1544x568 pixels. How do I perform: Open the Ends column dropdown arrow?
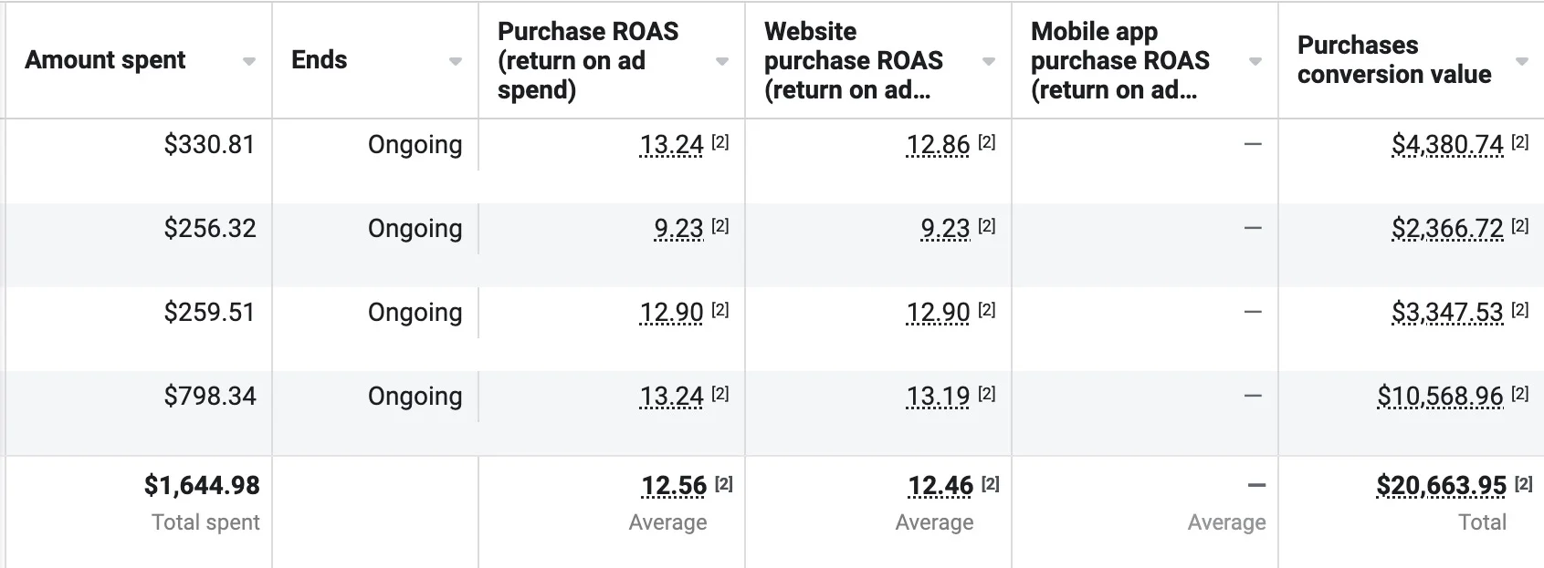tap(455, 62)
